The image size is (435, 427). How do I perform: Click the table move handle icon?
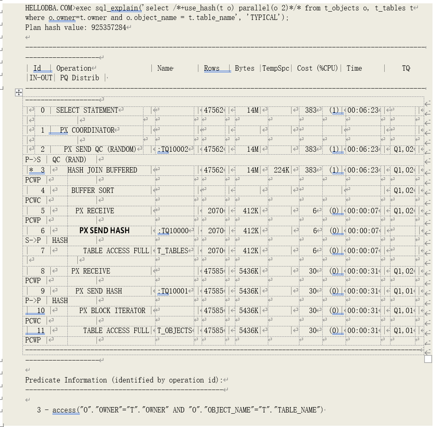tap(19, 92)
